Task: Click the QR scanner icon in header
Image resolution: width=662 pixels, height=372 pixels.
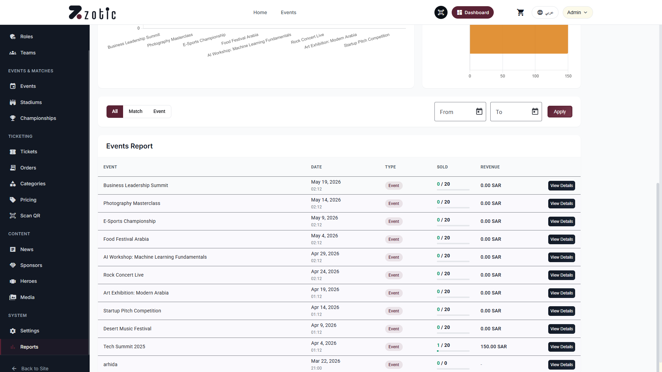Action: 441,12
